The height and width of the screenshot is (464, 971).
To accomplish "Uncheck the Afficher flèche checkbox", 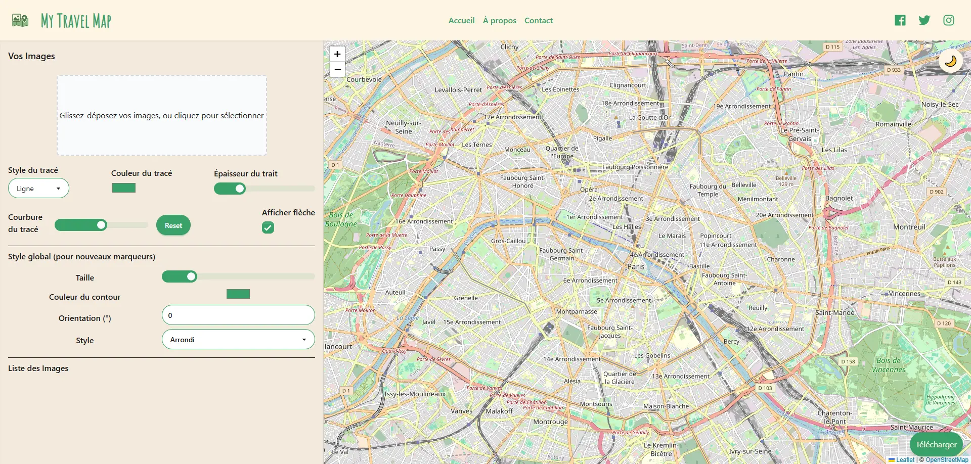I will click(268, 228).
